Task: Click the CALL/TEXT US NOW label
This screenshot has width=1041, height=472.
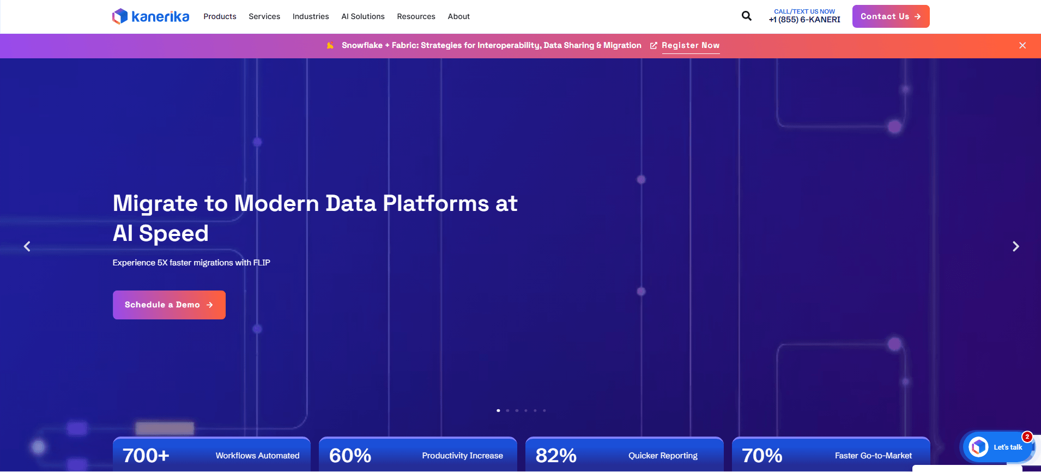Action: pos(804,11)
